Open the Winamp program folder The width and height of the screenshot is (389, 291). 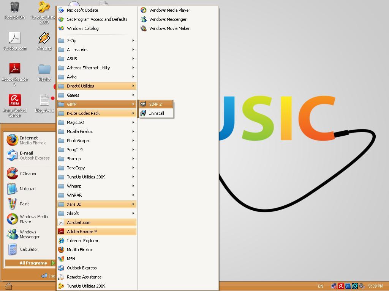pos(97,186)
